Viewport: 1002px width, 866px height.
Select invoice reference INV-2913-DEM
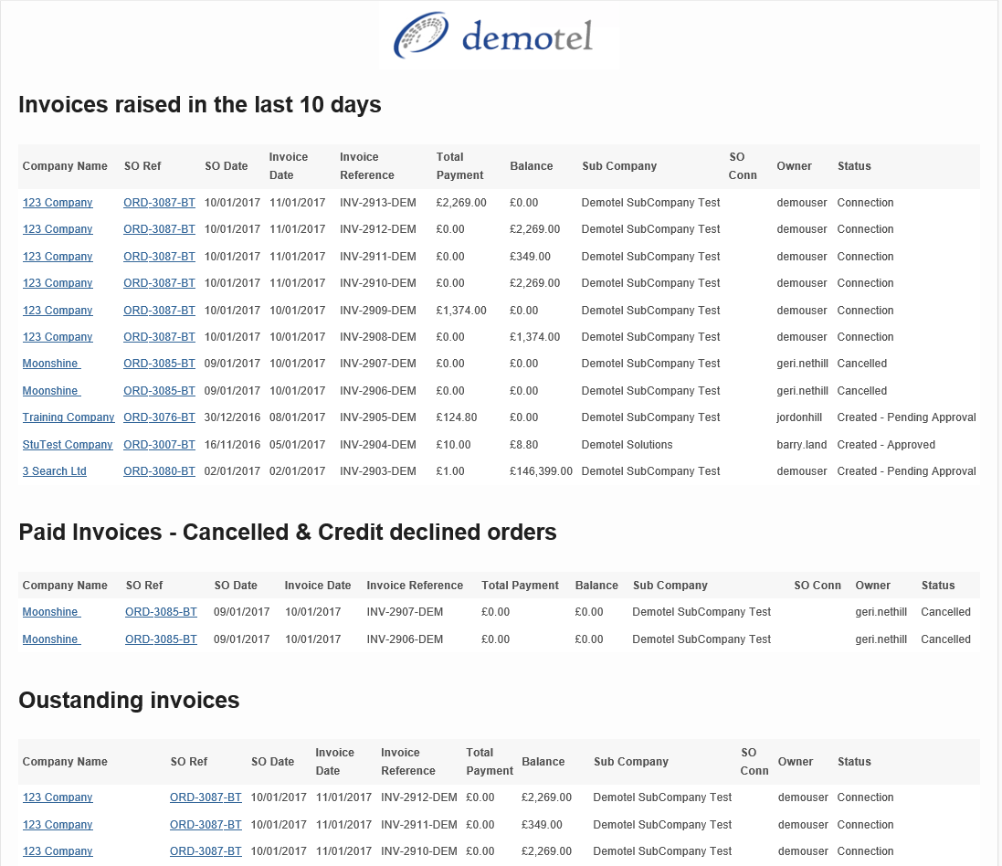click(x=377, y=203)
